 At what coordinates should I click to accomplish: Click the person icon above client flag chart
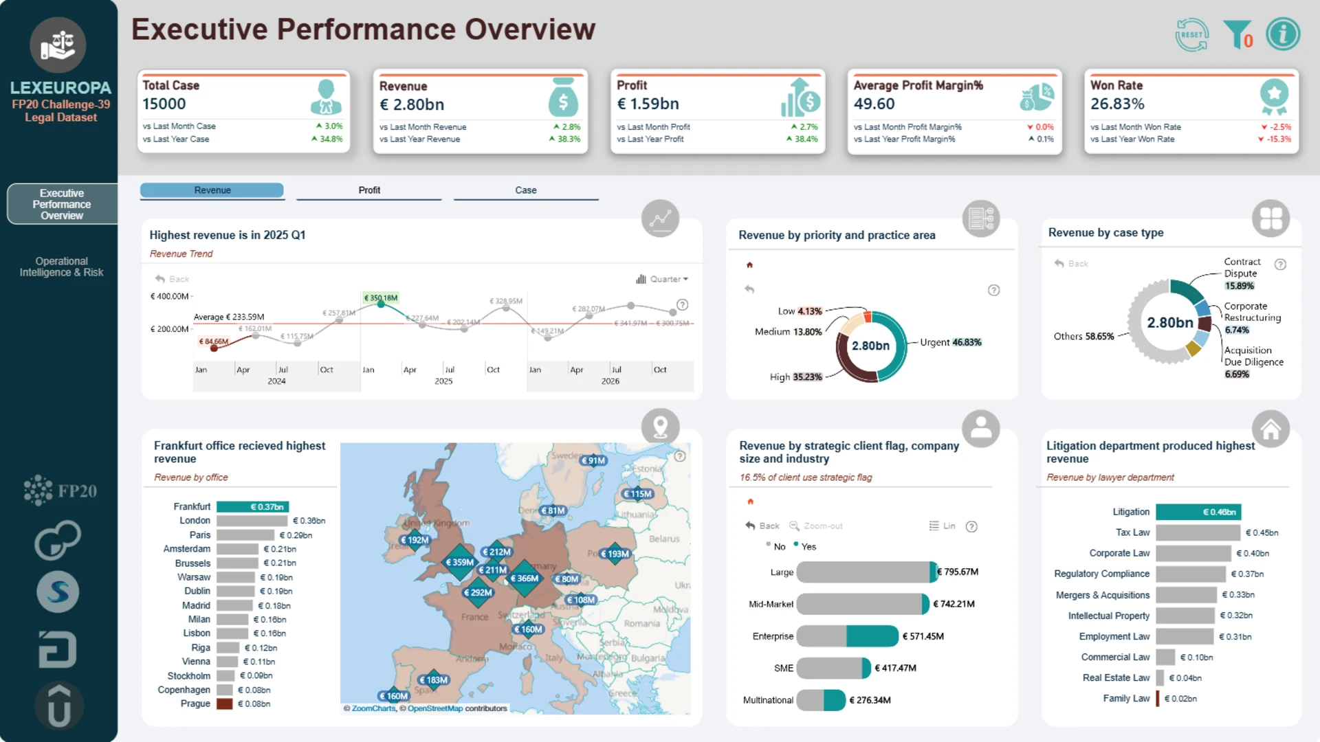click(x=981, y=429)
